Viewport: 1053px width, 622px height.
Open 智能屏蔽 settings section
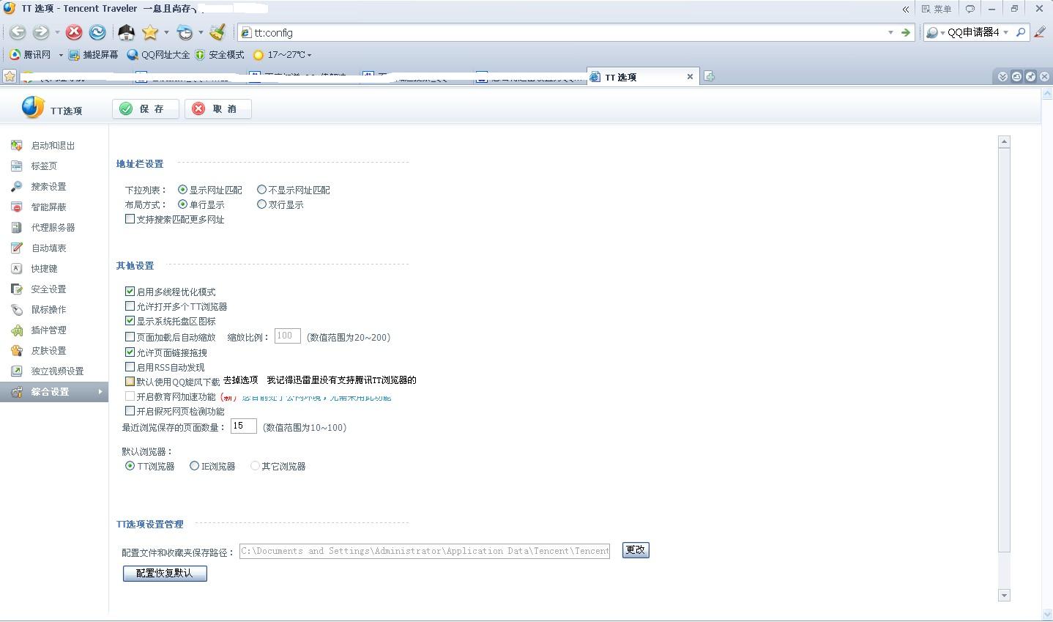(48, 207)
